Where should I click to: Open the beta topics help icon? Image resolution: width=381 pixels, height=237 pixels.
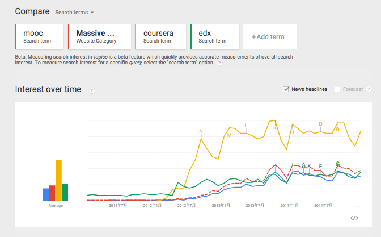[219, 63]
